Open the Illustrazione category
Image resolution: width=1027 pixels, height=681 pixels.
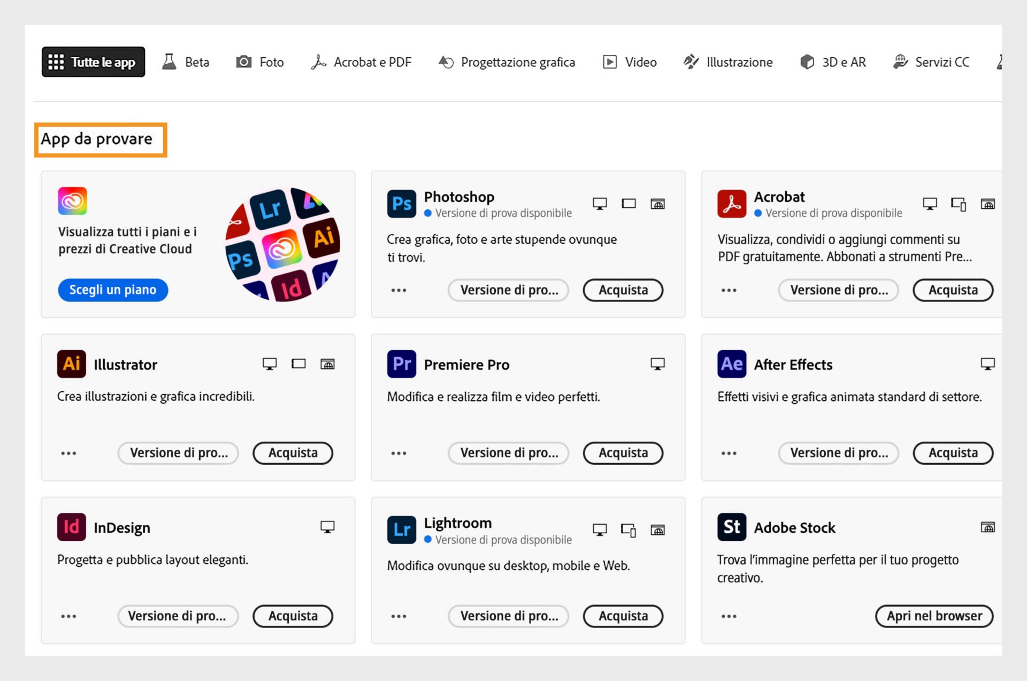[x=728, y=62]
